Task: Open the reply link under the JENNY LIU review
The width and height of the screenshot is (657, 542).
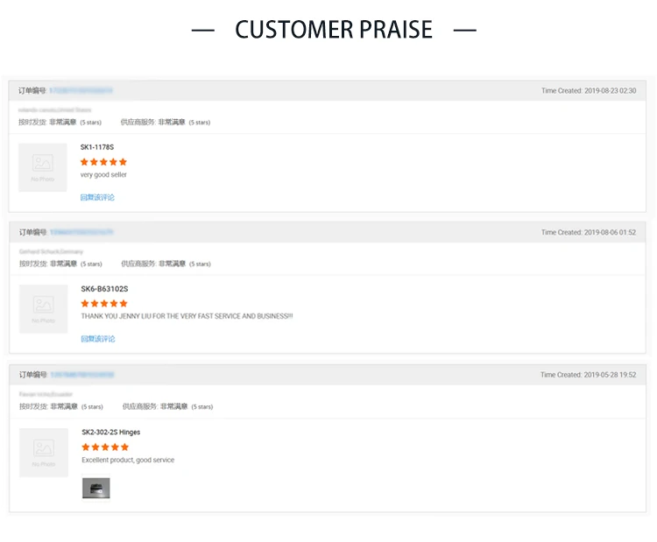Action: pos(98,339)
